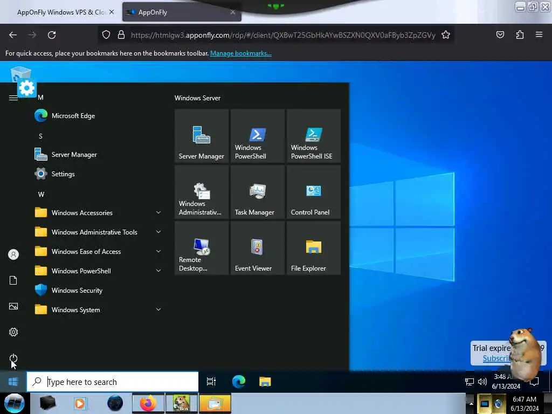
Task: Expand the Windows PowerShell folder
Action: pyautogui.click(x=99, y=271)
